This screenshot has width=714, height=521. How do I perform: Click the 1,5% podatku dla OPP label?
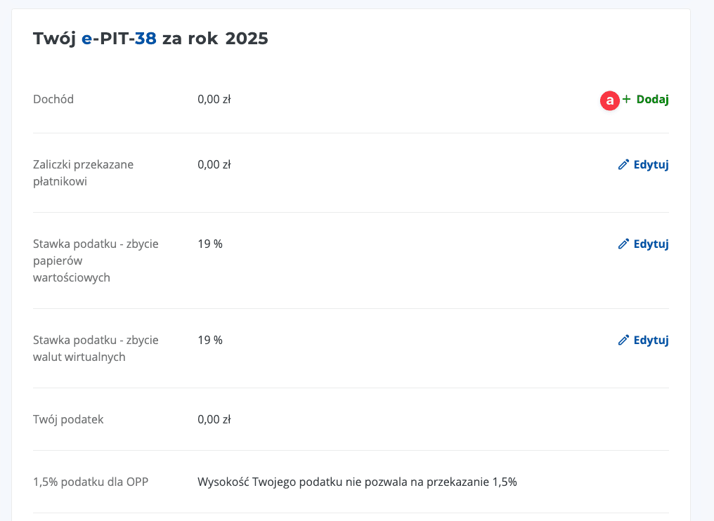[x=91, y=482]
